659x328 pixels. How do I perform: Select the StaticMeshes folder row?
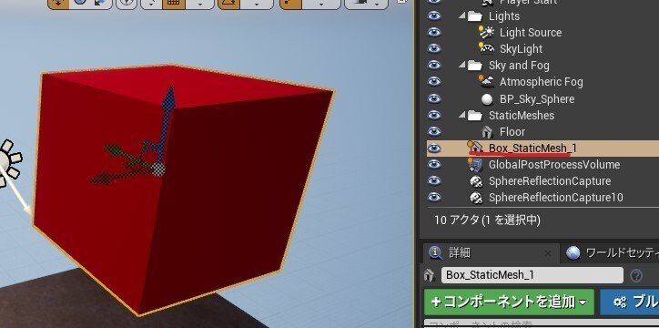542,115
